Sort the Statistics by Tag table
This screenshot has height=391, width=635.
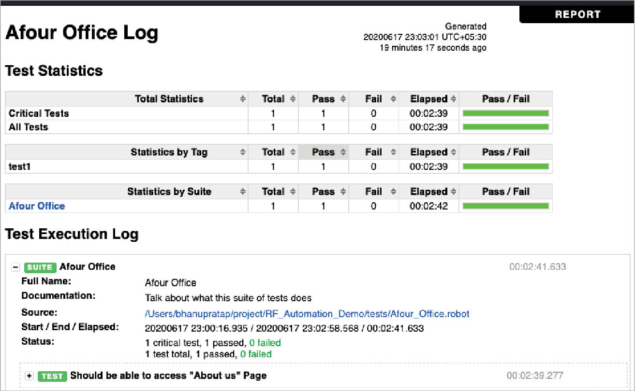click(243, 152)
